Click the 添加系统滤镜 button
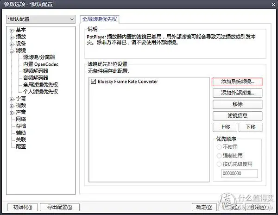278x215 pixels. [x=237, y=82]
